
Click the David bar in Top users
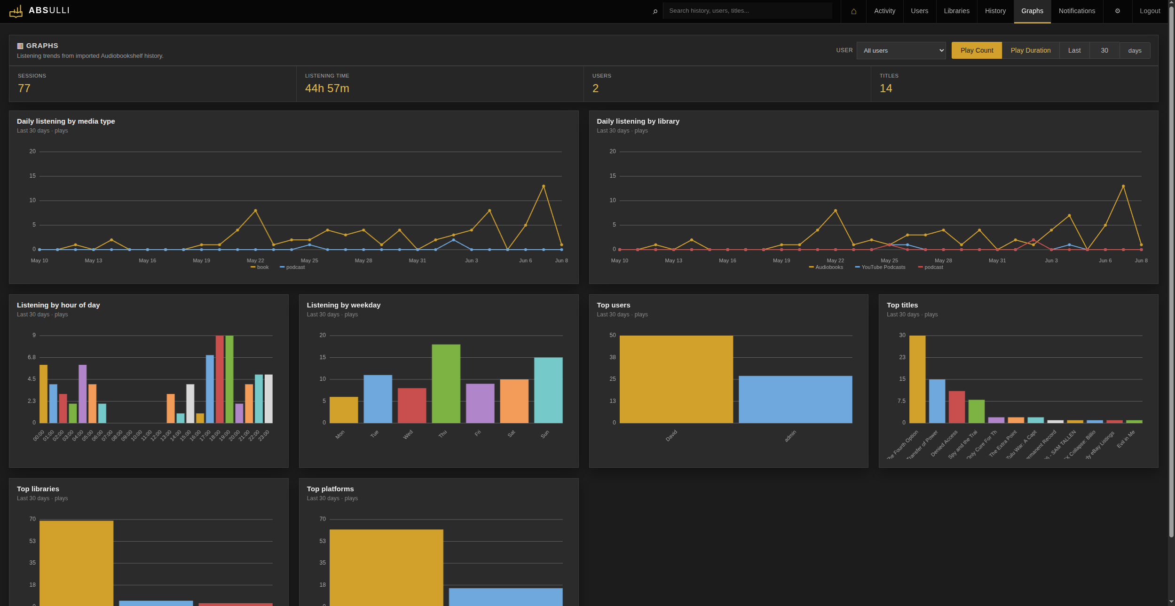(676, 379)
